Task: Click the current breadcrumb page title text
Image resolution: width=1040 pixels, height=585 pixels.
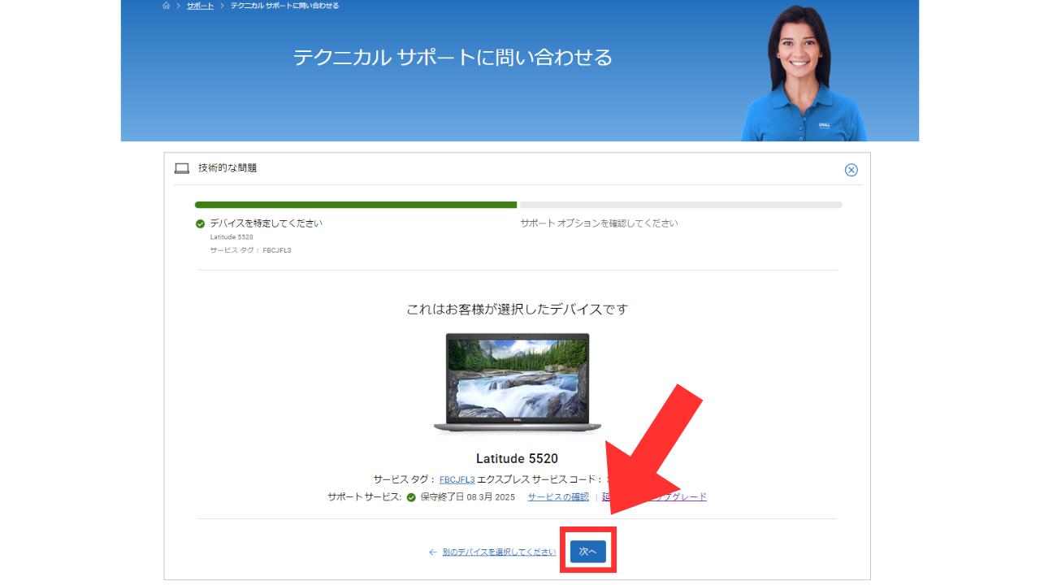Action: 284,6
